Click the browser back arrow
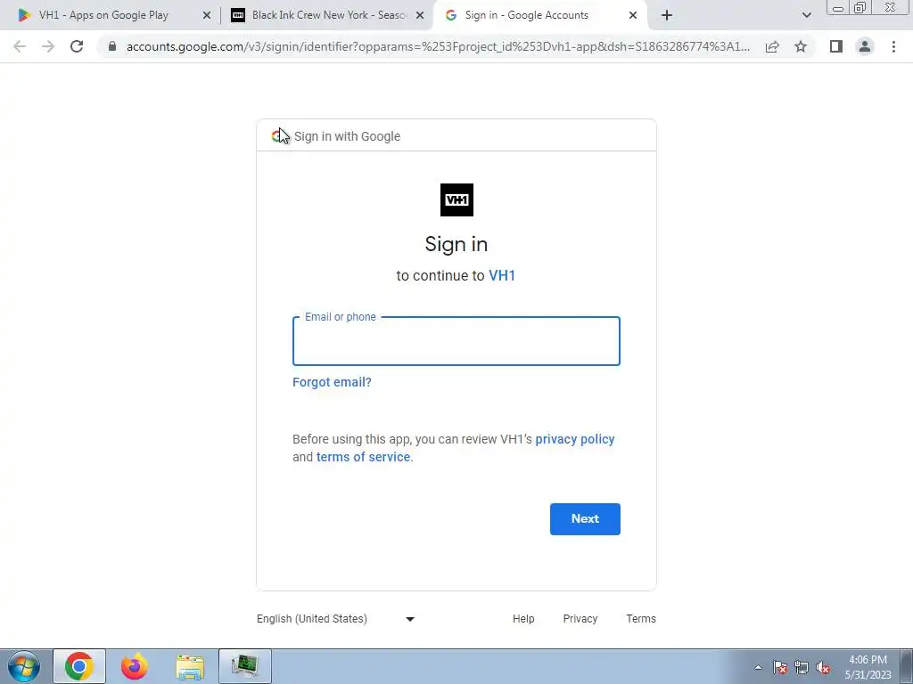 (x=20, y=46)
